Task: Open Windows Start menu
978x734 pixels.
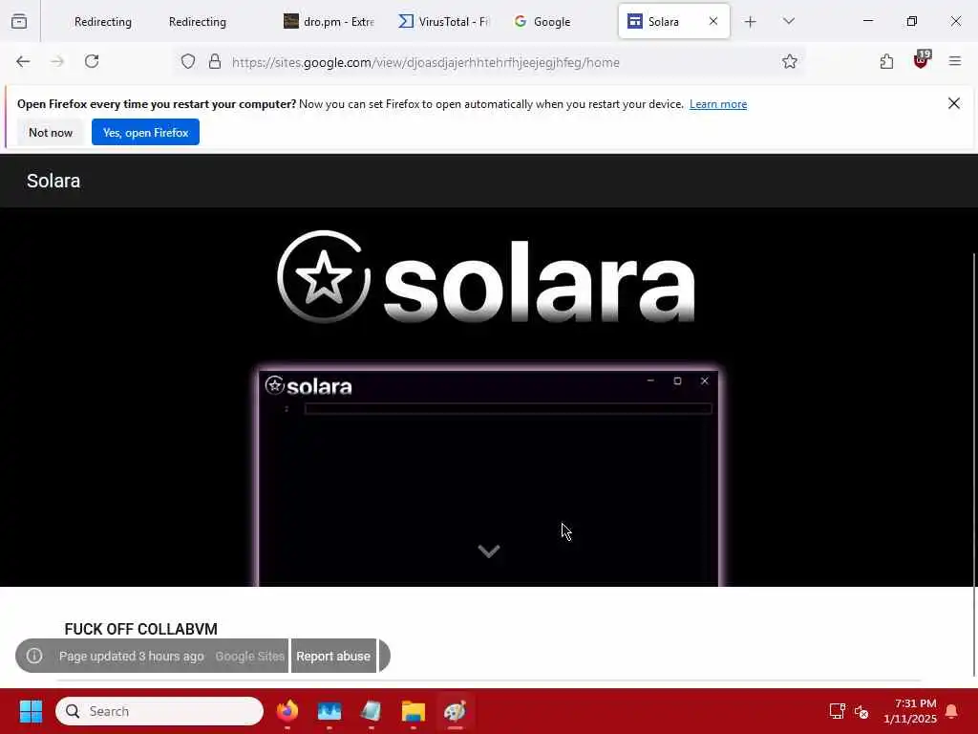Action: (31, 711)
